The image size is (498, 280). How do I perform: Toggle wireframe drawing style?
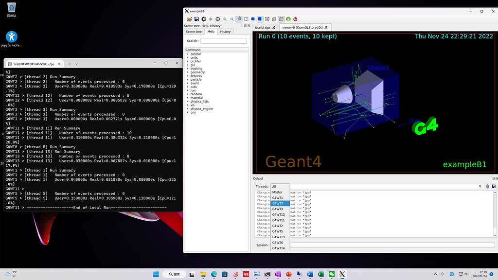246,19
